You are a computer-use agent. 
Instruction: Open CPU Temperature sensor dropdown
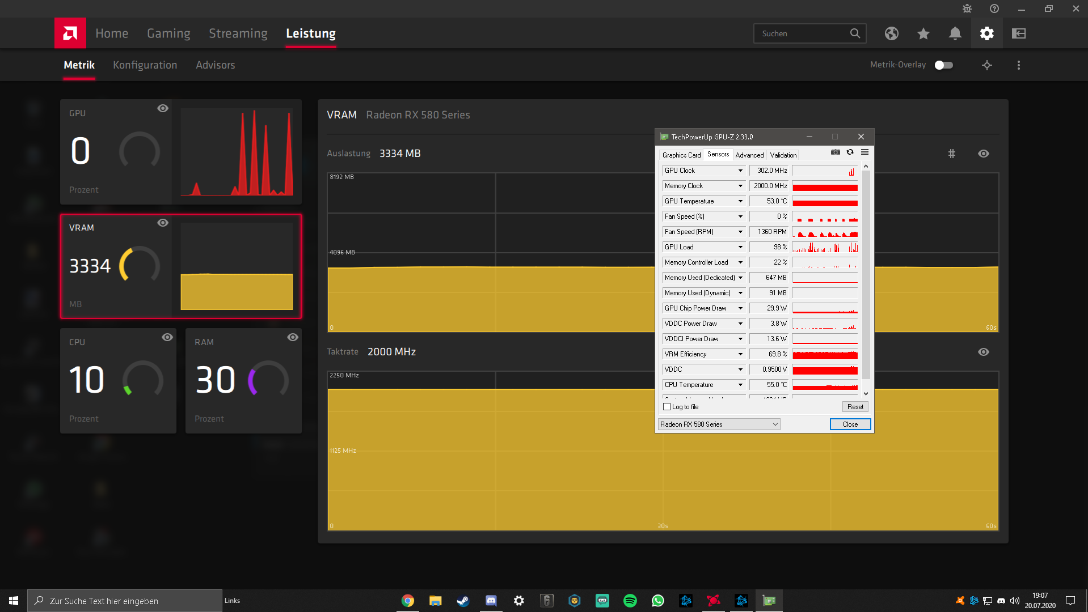740,385
